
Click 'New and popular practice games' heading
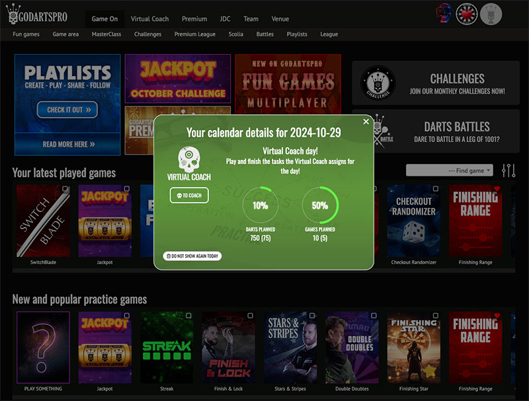coord(79,299)
